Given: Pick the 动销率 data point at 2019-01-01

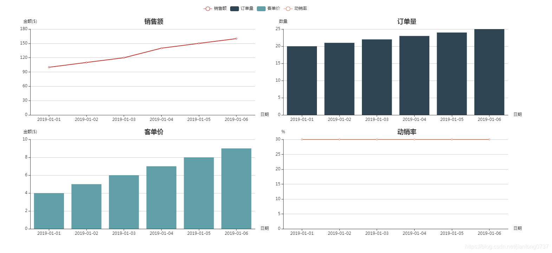Looking at the screenshot, I should (302, 139).
